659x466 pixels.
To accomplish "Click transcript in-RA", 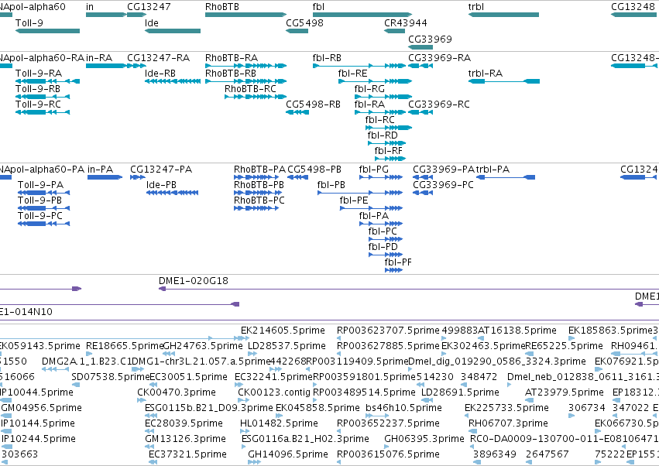I will (106, 66).
